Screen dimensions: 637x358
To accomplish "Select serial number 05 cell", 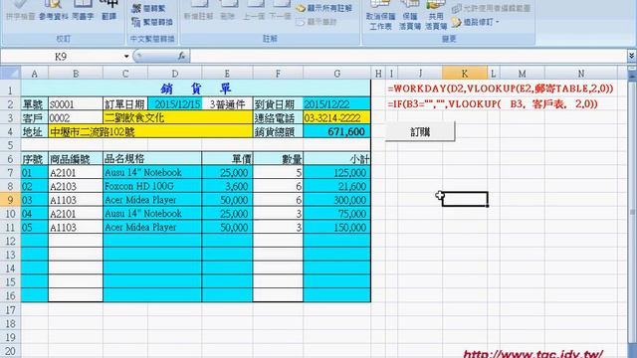I will (x=35, y=228).
